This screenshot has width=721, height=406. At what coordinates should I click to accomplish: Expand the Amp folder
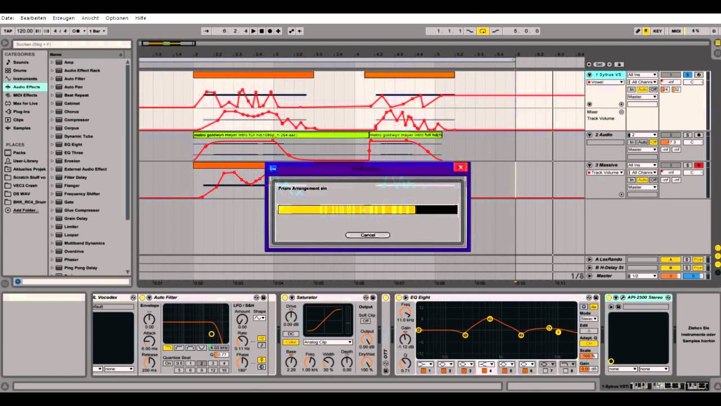[x=52, y=62]
